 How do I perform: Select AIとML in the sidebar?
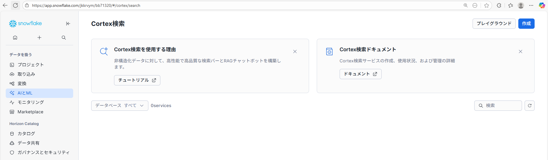point(39,93)
